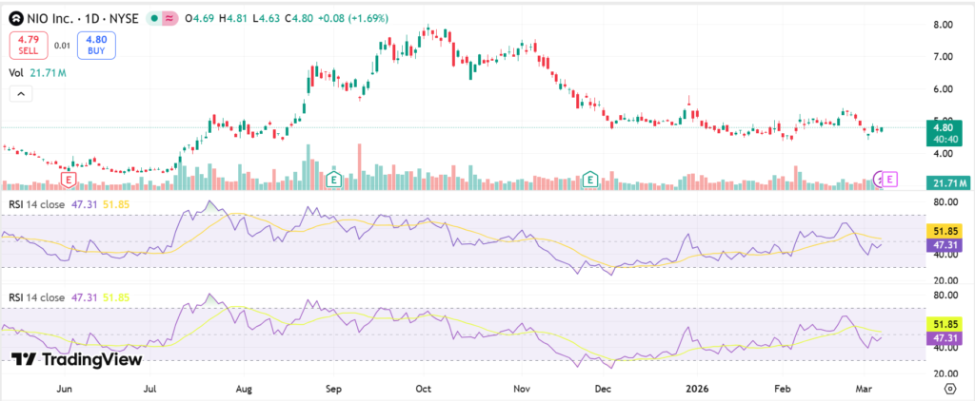
Task: Select the top RSI 14 close legend
Action: tap(36, 203)
